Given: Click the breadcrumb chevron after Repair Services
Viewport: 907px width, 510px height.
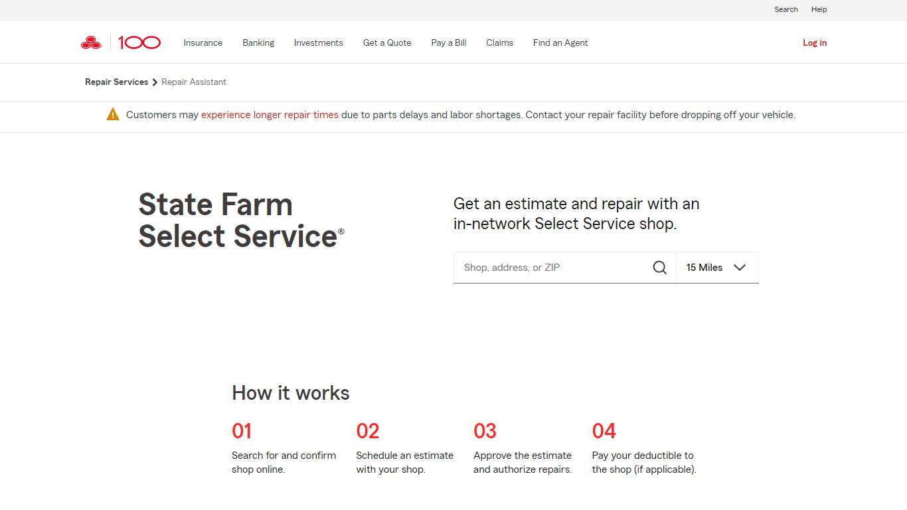Looking at the screenshot, I should pyautogui.click(x=155, y=82).
